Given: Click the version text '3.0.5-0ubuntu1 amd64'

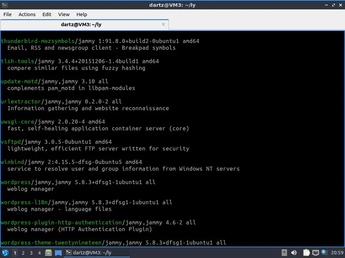Looking at the screenshot, I should coord(78,142).
